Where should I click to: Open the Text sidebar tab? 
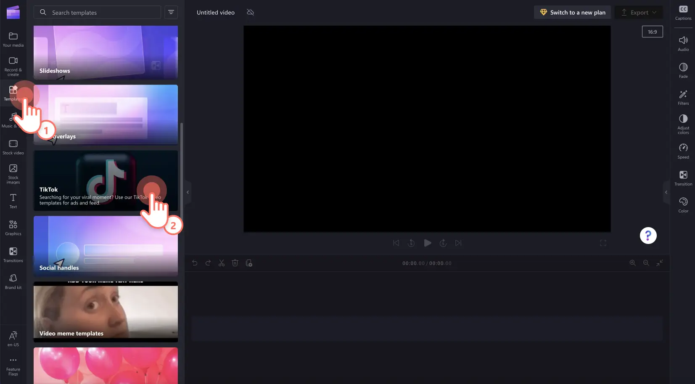pos(13,201)
